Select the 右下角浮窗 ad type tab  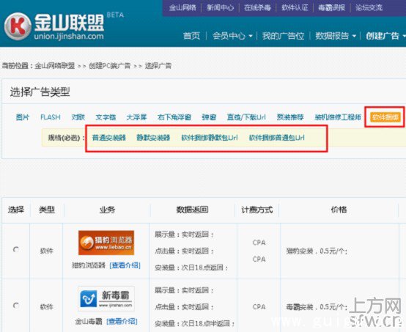pos(174,117)
